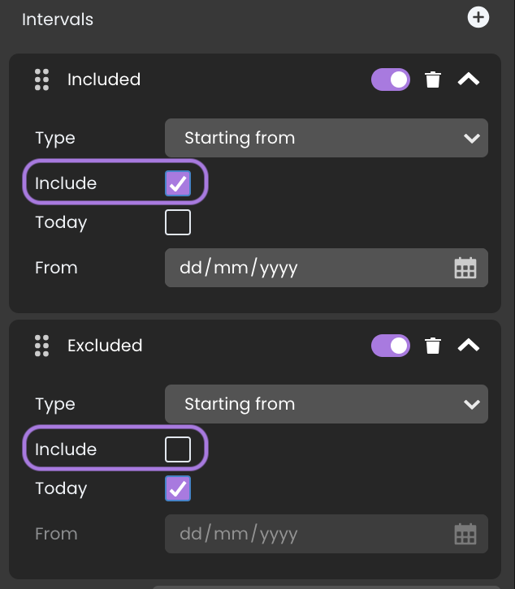This screenshot has height=589, width=515.
Task: Collapse the Excluded interval with chevron
Action: pos(469,346)
